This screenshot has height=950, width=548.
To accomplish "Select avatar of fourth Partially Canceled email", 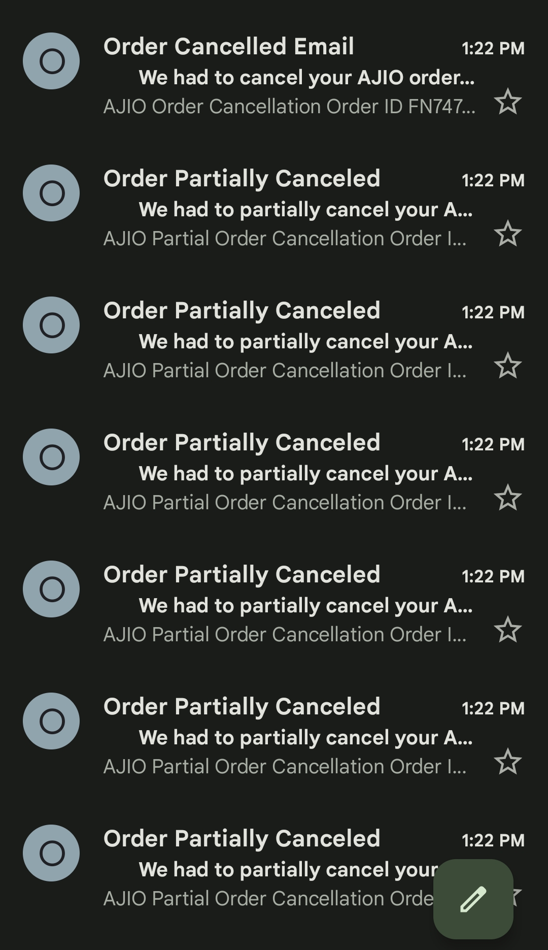I will click(51, 589).
